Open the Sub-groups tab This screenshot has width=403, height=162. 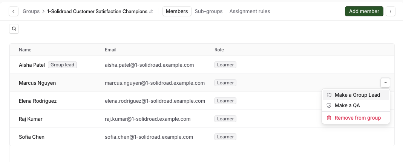209,12
